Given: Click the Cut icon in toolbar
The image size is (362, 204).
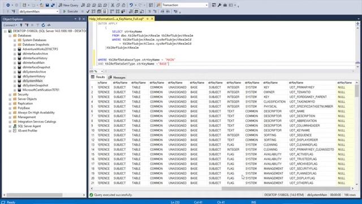Looking at the screenshot, I should click(113, 5).
